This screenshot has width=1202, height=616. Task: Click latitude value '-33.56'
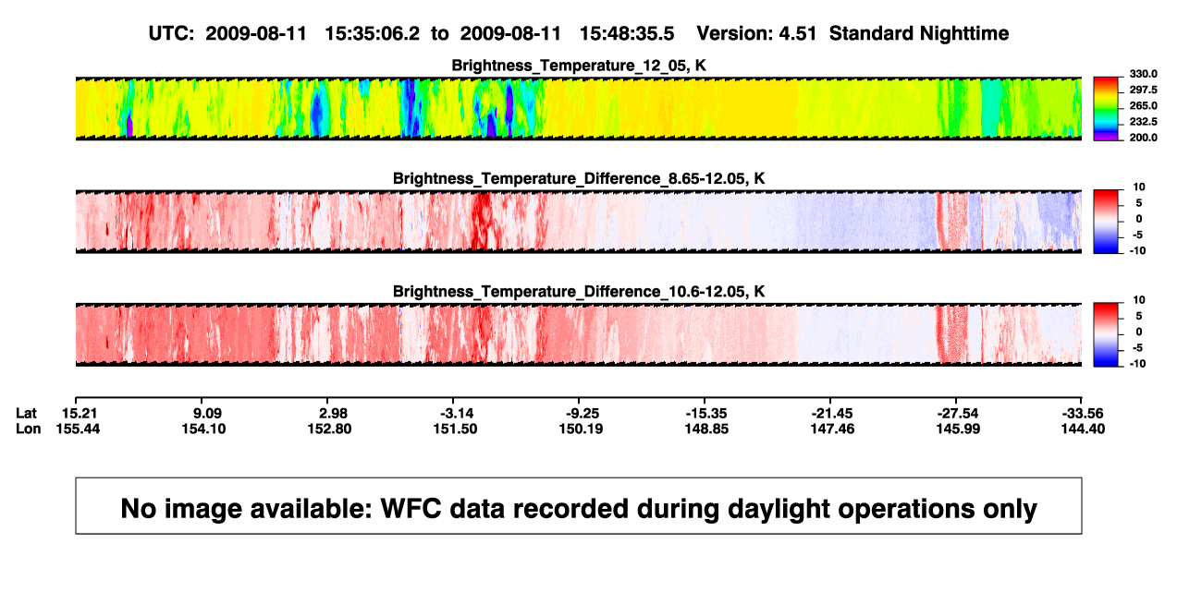click(1083, 412)
